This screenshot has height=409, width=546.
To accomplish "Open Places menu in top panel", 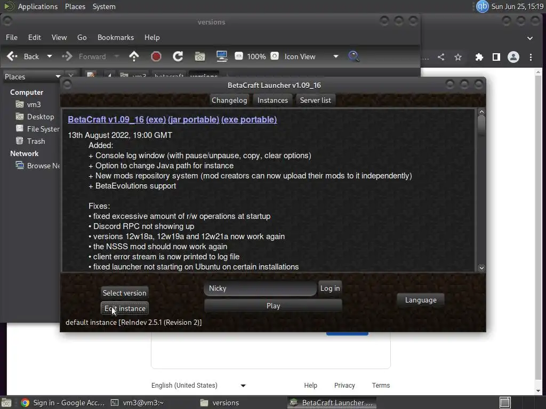I will 75,6.
